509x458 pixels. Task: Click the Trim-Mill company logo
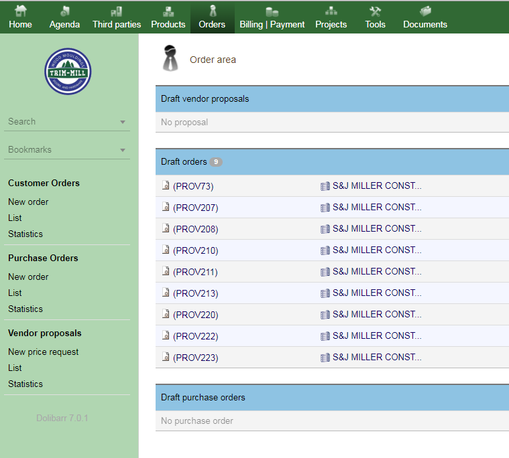click(68, 71)
